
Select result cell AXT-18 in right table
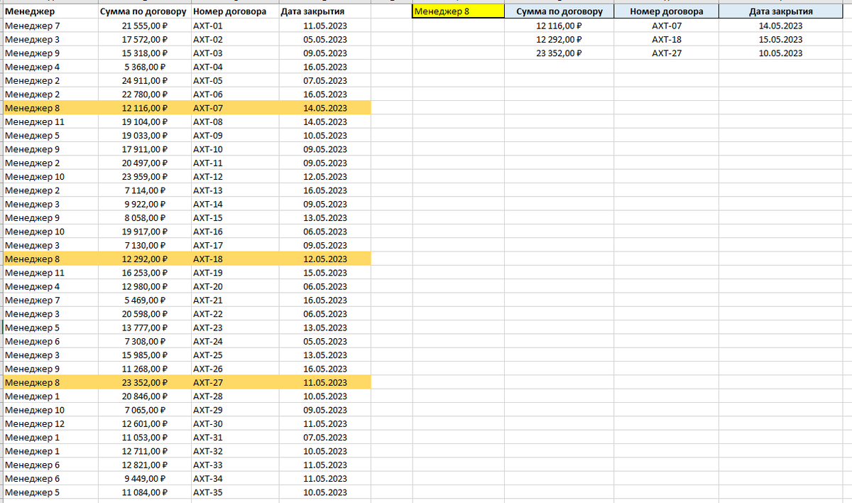click(667, 40)
